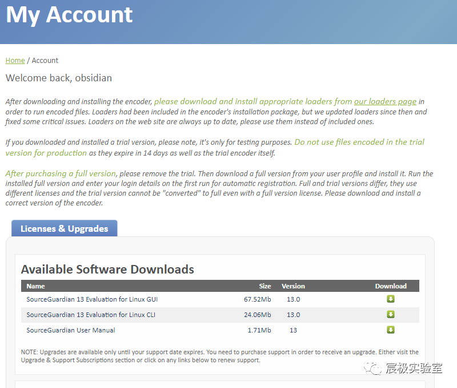Viewport: 457px width, 388px height.
Task: Click the Version column header
Action: click(293, 286)
